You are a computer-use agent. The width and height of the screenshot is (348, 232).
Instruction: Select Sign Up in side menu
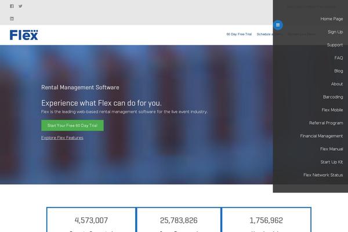[x=335, y=32]
